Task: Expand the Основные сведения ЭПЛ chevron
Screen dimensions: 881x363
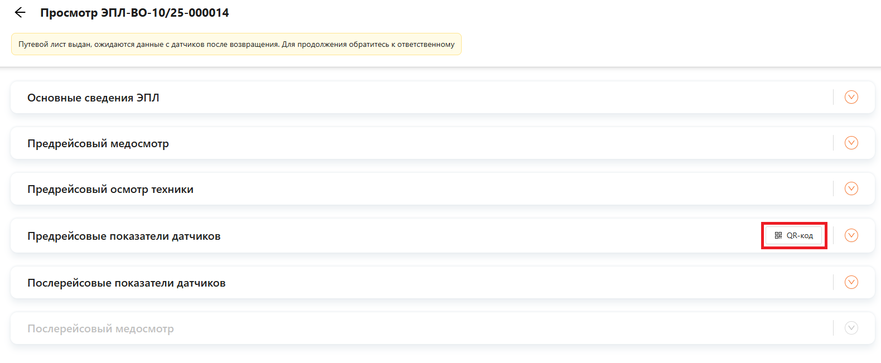Action: point(851,97)
